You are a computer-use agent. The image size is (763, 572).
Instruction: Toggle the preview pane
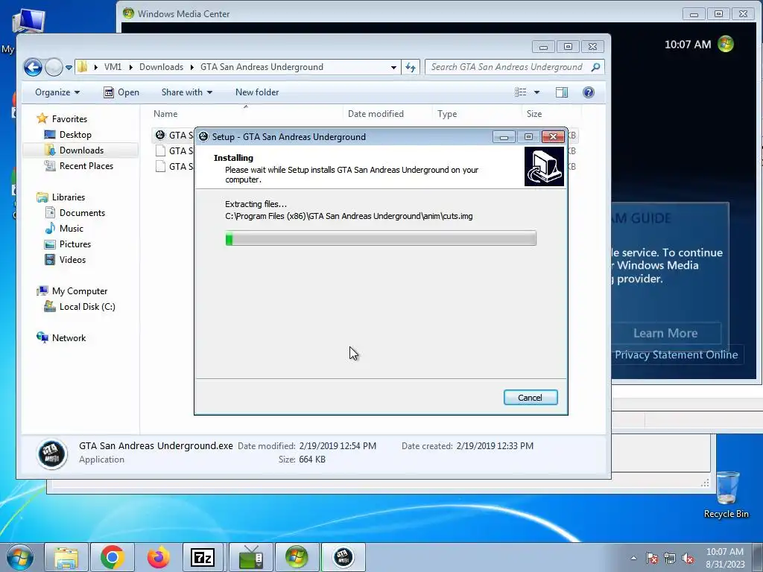click(x=562, y=92)
